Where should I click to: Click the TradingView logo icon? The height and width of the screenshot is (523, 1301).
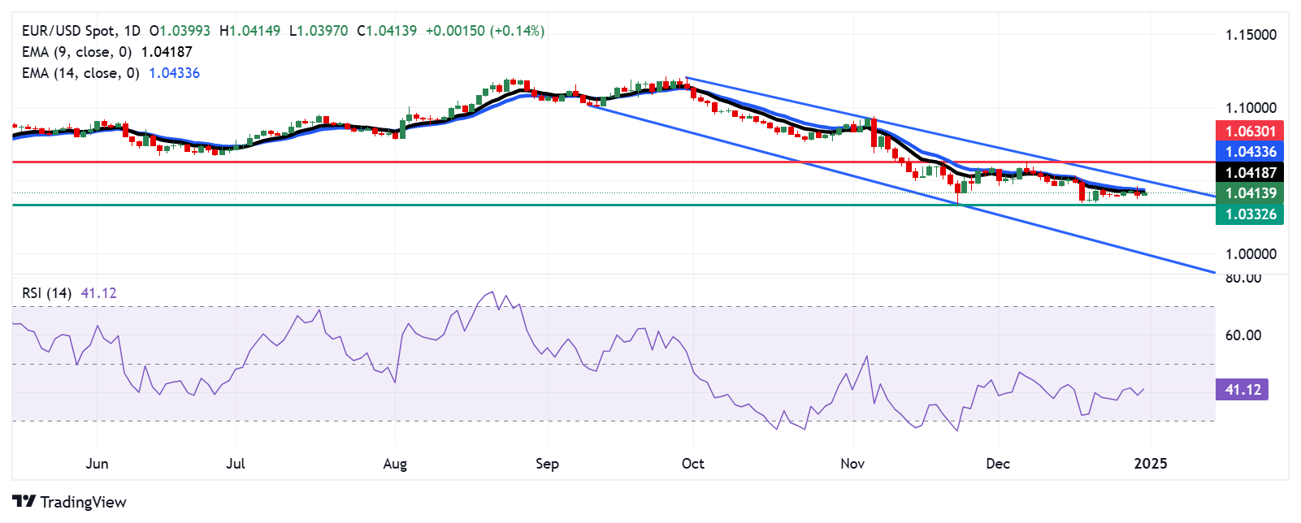[24, 501]
